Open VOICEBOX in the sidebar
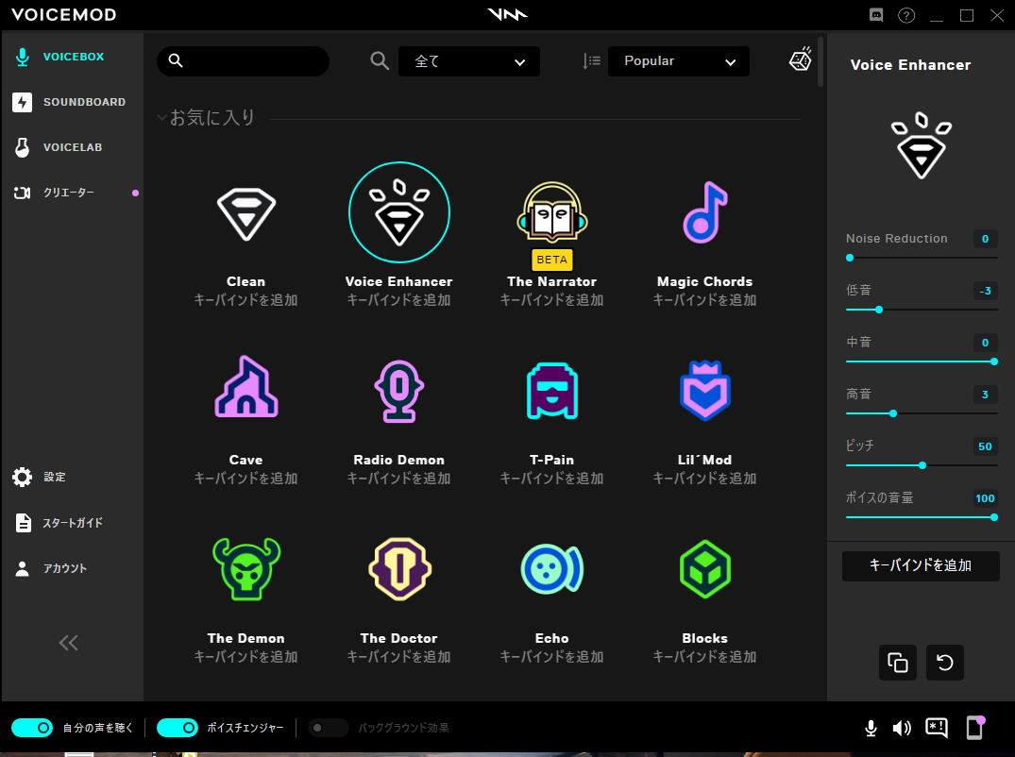 [x=72, y=57]
